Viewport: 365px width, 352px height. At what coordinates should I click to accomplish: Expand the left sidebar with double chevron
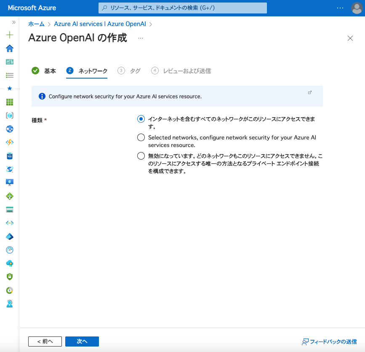tap(14, 22)
